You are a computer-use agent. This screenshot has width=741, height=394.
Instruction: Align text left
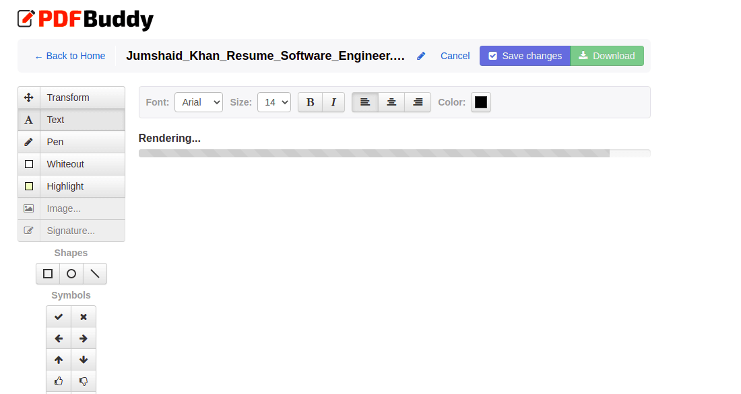pyautogui.click(x=365, y=102)
